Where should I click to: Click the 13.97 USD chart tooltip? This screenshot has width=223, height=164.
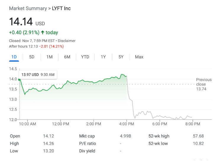[38, 75]
